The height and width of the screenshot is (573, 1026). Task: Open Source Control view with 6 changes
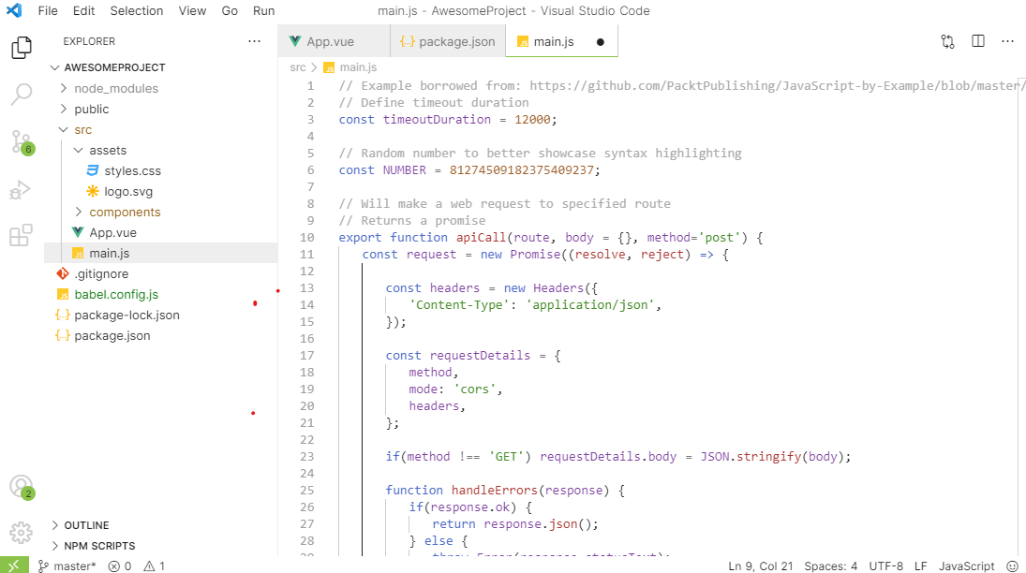(x=22, y=142)
